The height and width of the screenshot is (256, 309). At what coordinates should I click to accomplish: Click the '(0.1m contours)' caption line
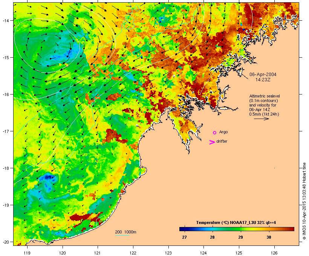pos(263,101)
